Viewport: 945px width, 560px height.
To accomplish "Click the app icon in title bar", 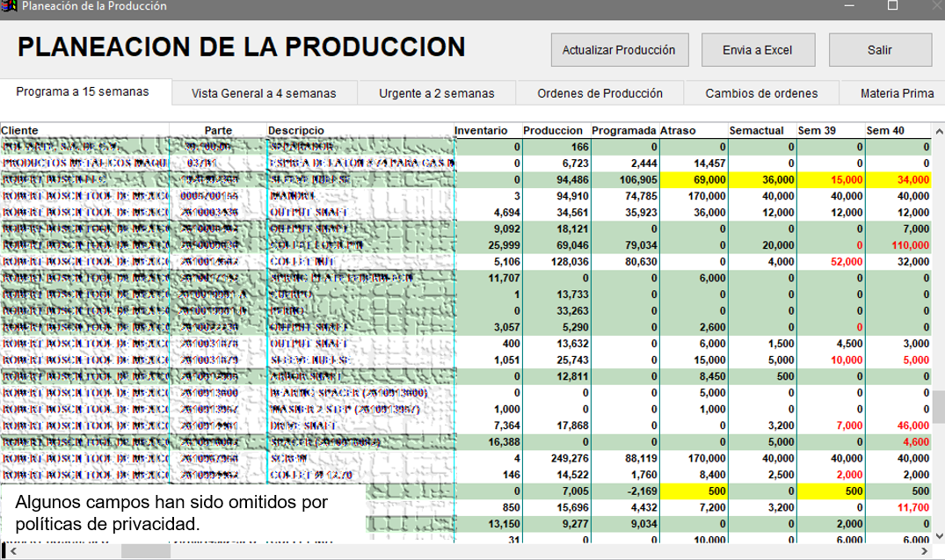I will [9, 6].
